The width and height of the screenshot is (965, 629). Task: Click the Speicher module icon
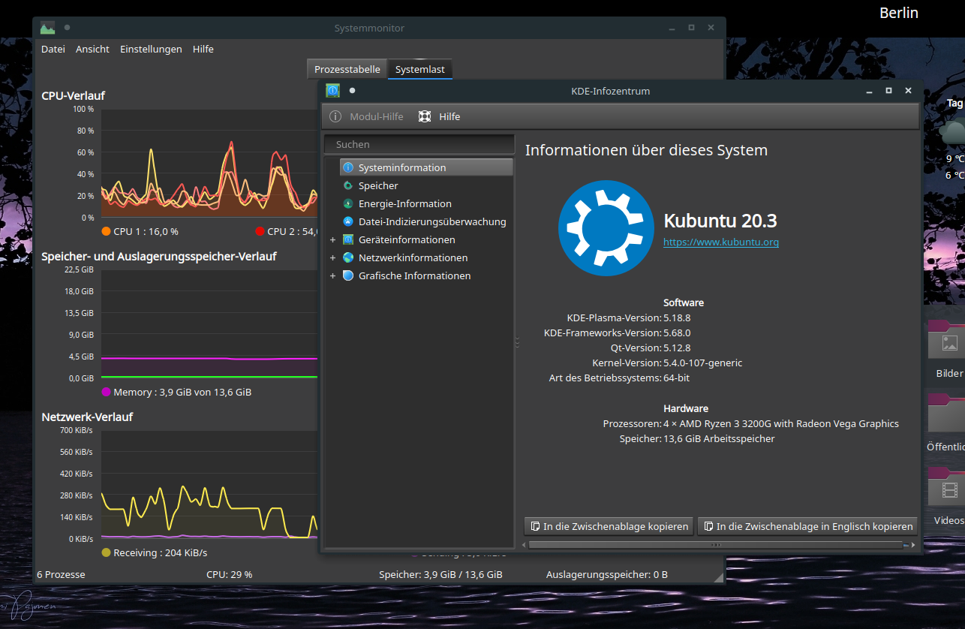348,185
